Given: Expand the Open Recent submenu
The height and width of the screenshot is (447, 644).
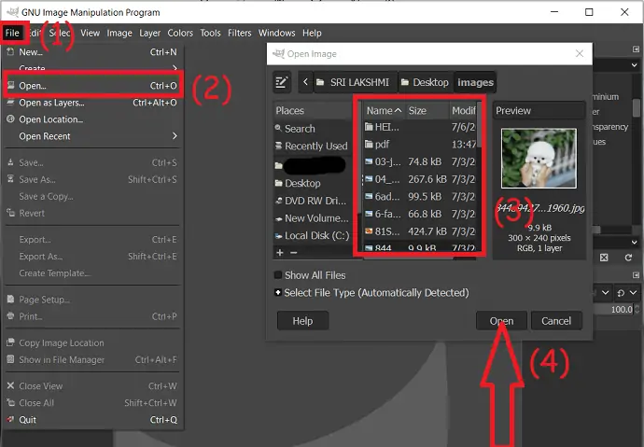Looking at the screenshot, I should tap(92, 136).
